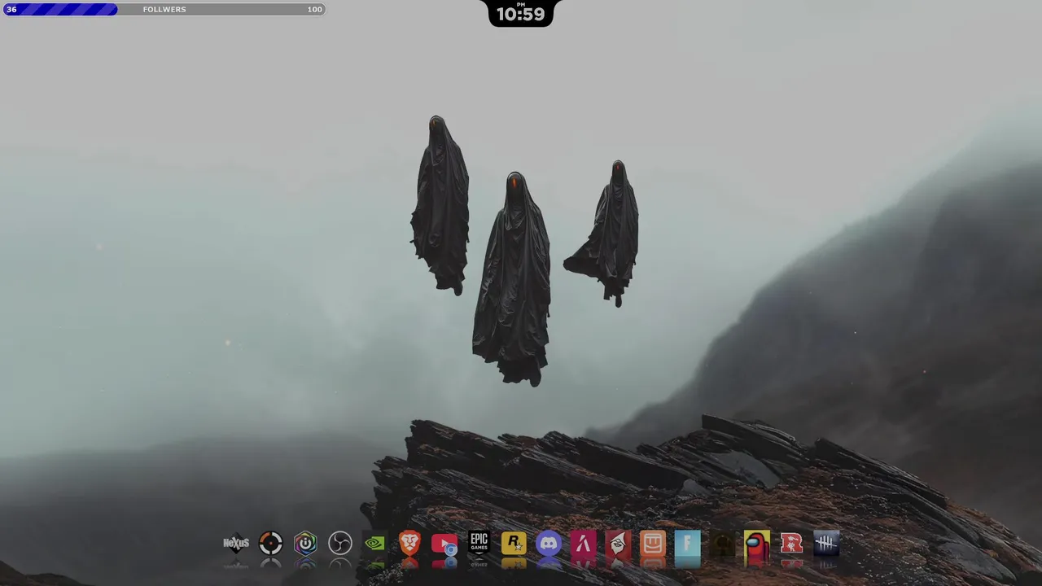Launch the red icon with white bearded face
This screenshot has height=586, width=1042.
point(618,543)
